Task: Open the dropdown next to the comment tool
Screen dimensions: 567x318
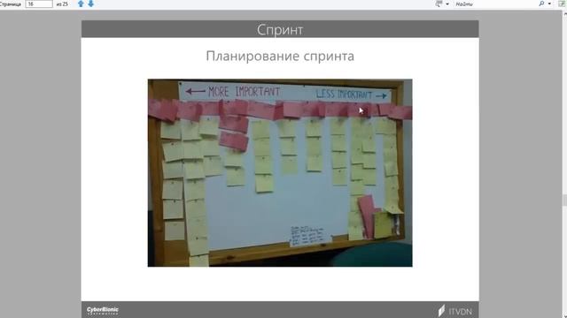Action: (447, 4)
